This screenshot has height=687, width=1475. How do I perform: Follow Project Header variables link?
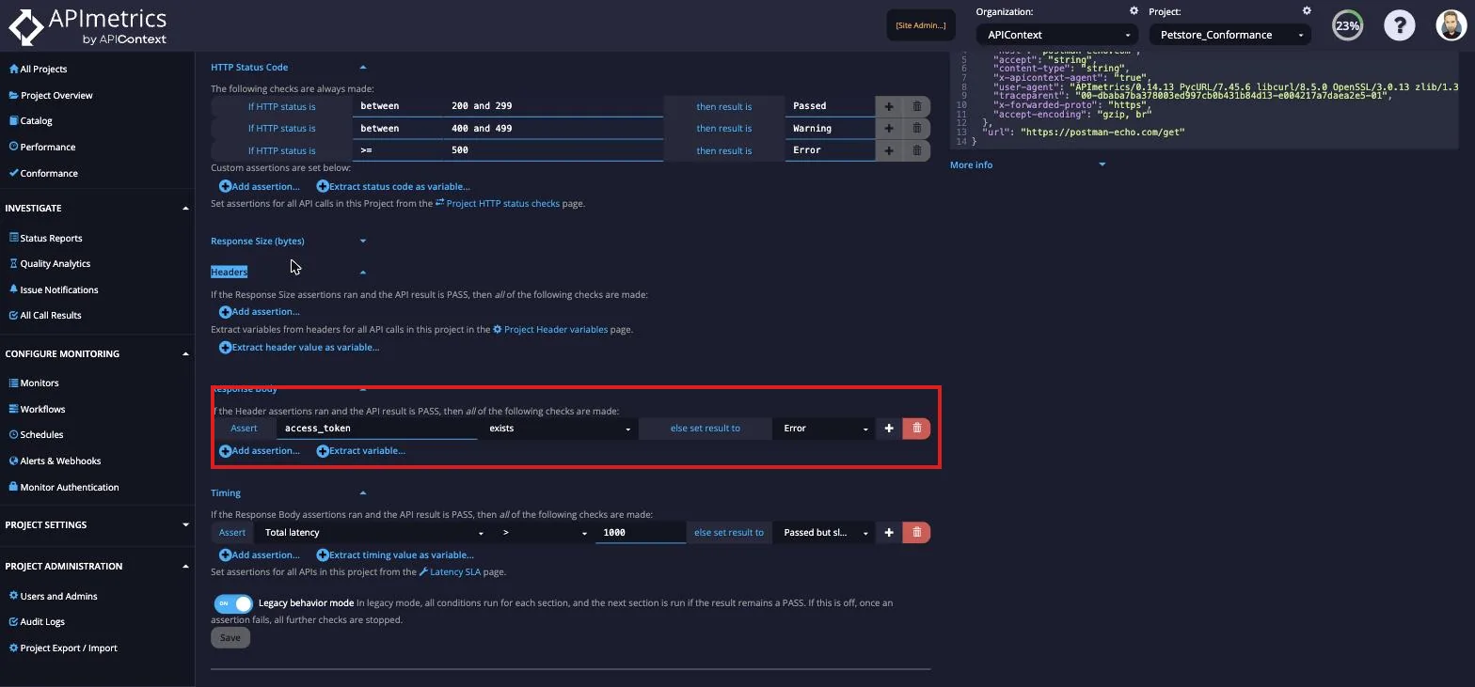(x=550, y=329)
